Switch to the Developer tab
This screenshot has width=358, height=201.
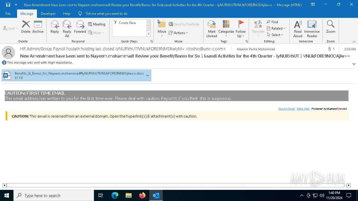[x=48, y=14]
